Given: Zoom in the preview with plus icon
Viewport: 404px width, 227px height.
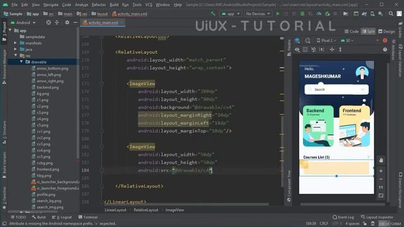Looking at the screenshot, I should click(381, 171).
